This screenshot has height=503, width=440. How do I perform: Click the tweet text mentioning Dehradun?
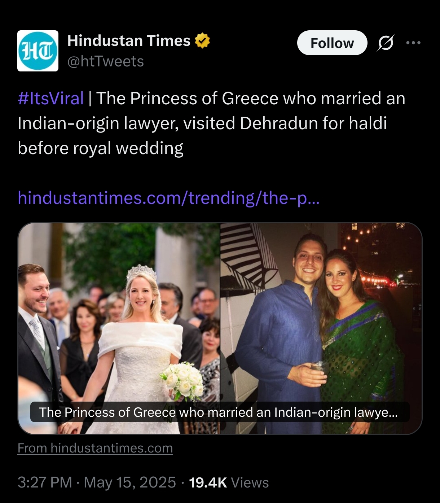[211, 123]
